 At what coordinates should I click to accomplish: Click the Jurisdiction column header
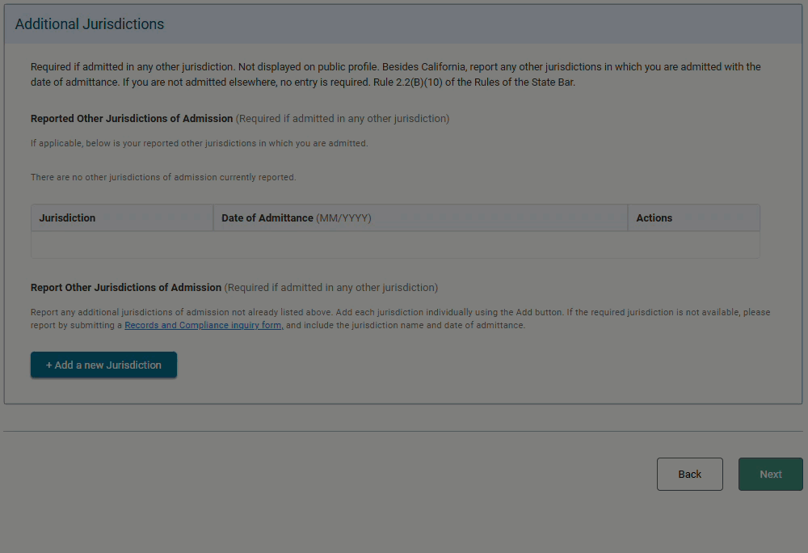click(x=67, y=218)
